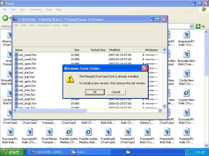The image size is (209, 156).
Task: Click the yellow warning icon in dialog
Action: (x=70, y=79)
